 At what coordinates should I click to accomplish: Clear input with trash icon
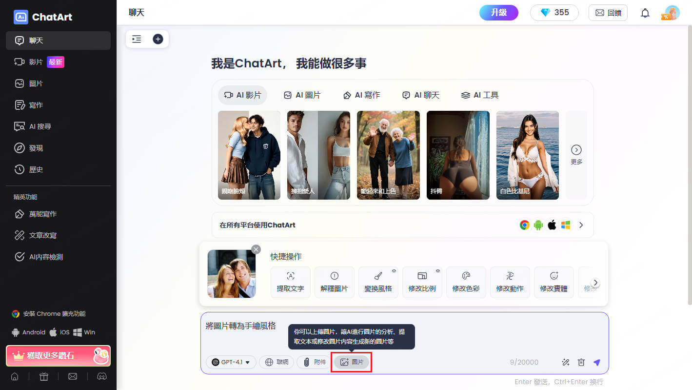click(581, 362)
